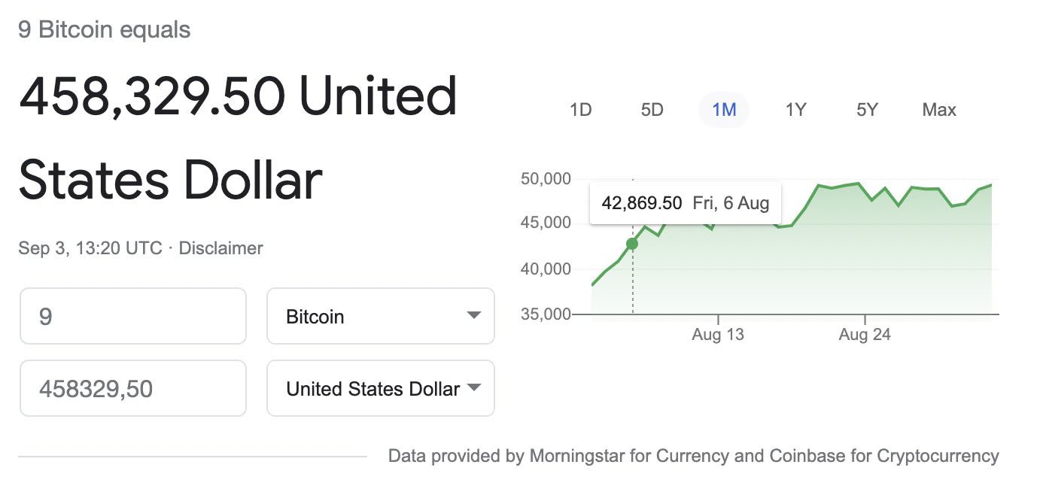1043x495 pixels.
Task: Show the 1Y price history
Action: [795, 110]
